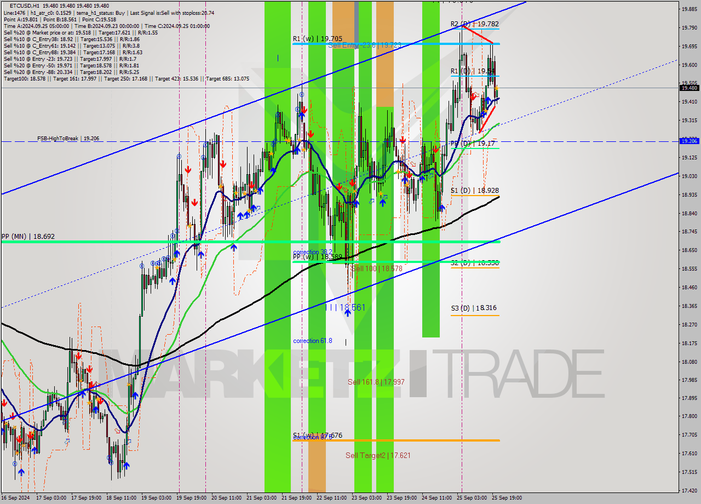Click the Sell Entry -23.6 label
Viewport: 701px width, 504px height.
[365, 45]
